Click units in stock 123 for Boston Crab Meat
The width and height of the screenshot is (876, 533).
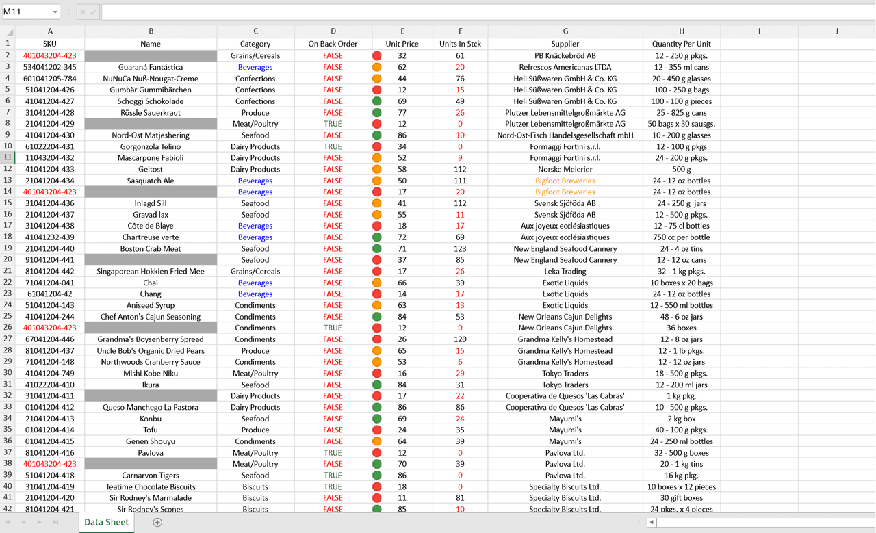click(460, 248)
